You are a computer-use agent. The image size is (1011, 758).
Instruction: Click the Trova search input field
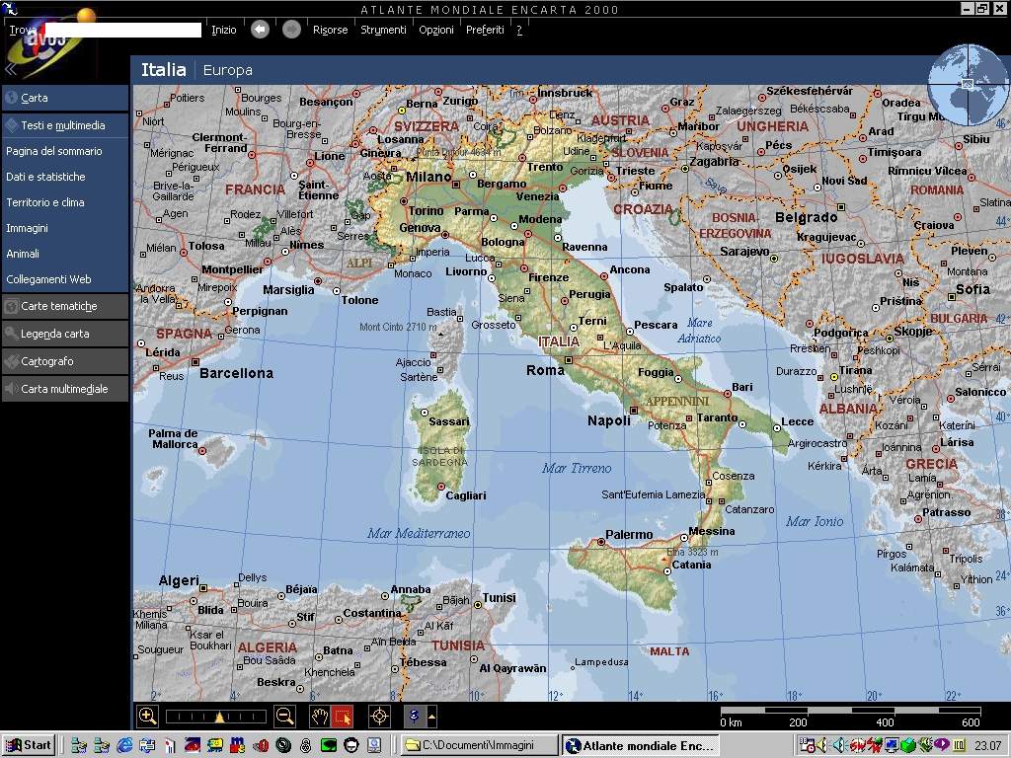point(122,30)
